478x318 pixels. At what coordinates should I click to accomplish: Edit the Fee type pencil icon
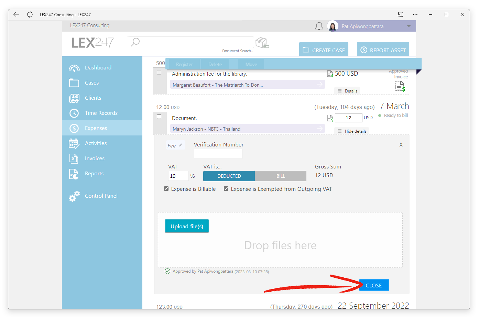pos(181,145)
